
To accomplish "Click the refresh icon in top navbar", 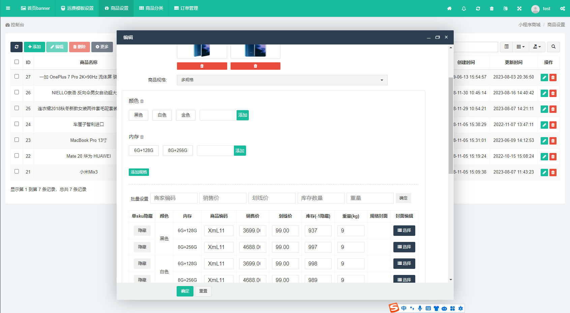I will click(478, 8).
